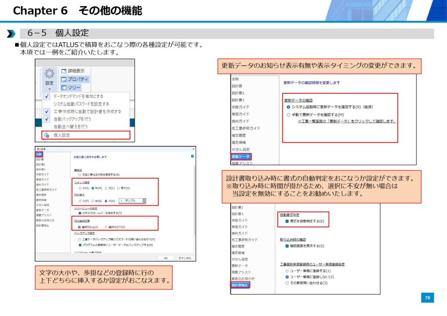
Task: Toggle the プロパティ panel icon
Action: pos(64,79)
